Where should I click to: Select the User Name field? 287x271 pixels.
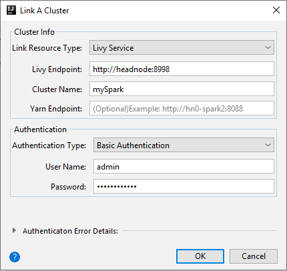(184, 166)
